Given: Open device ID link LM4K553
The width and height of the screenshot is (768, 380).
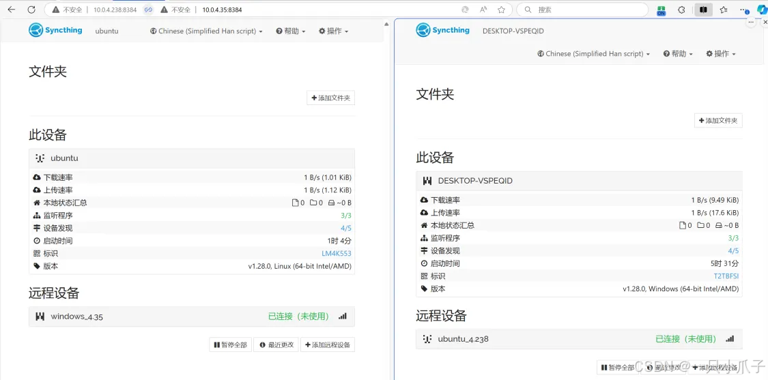Looking at the screenshot, I should (x=337, y=253).
